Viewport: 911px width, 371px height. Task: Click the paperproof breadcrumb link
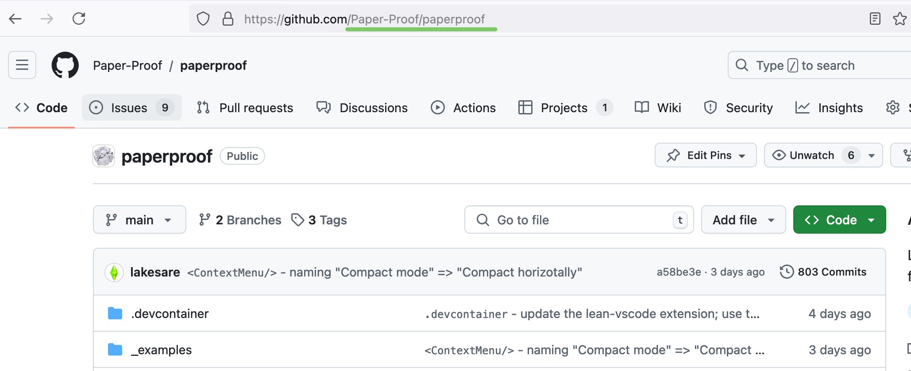(x=213, y=65)
